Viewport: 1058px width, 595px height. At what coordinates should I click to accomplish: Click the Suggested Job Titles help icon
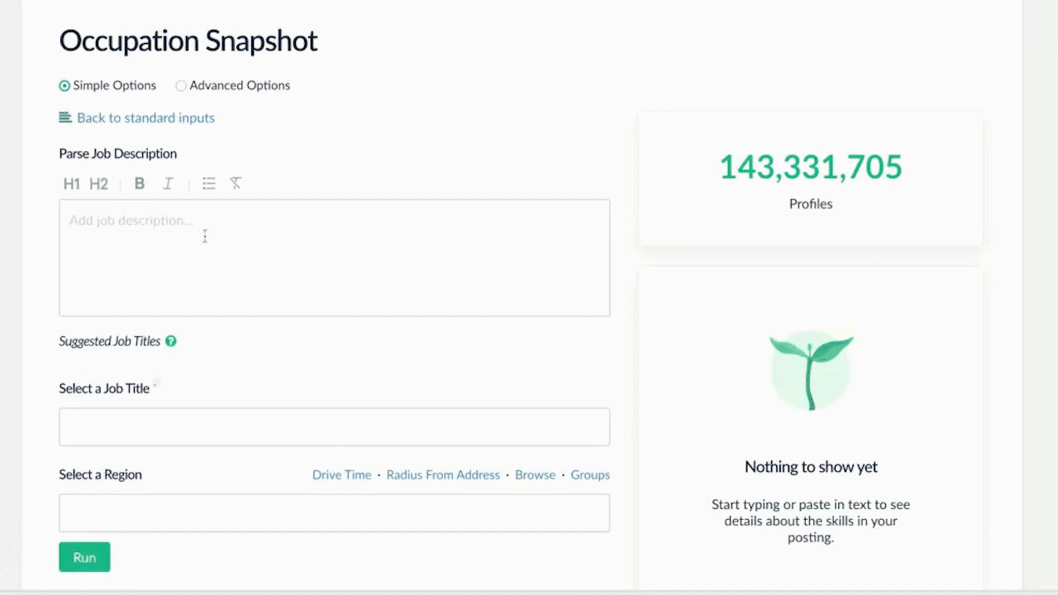[x=171, y=341]
